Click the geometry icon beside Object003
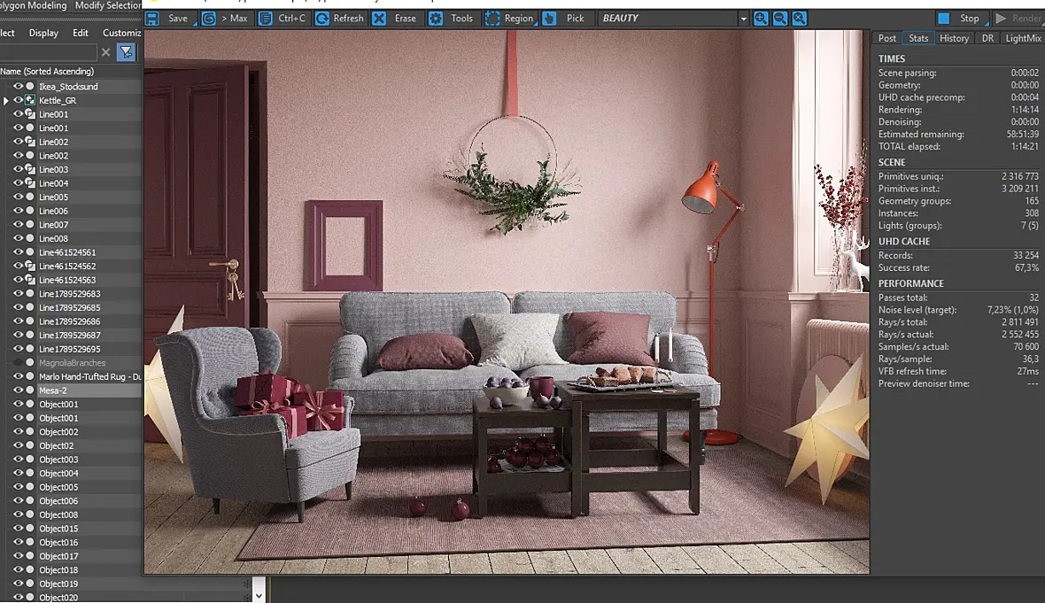The image size is (1045, 603). pos(30,460)
